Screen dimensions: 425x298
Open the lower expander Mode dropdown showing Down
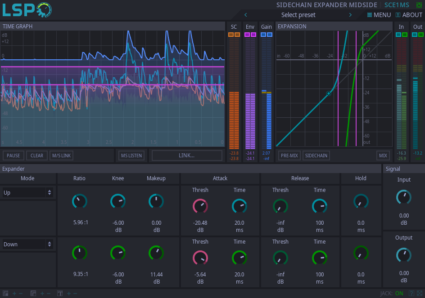coord(28,244)
